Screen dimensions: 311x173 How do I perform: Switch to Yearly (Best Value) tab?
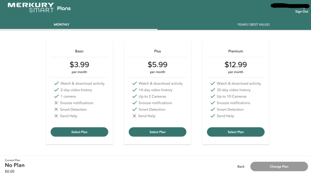click(x=254, y=25)
